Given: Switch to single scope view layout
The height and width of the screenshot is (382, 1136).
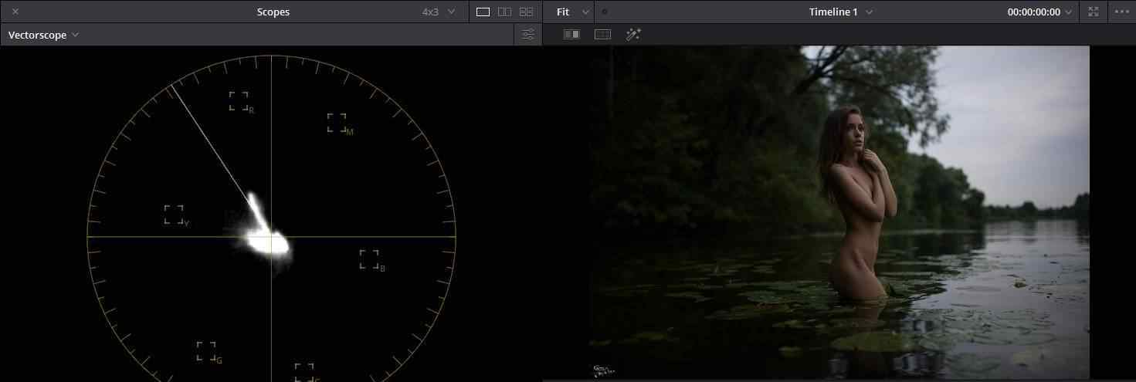Looking at the screenshot, I should coord(483,12).
